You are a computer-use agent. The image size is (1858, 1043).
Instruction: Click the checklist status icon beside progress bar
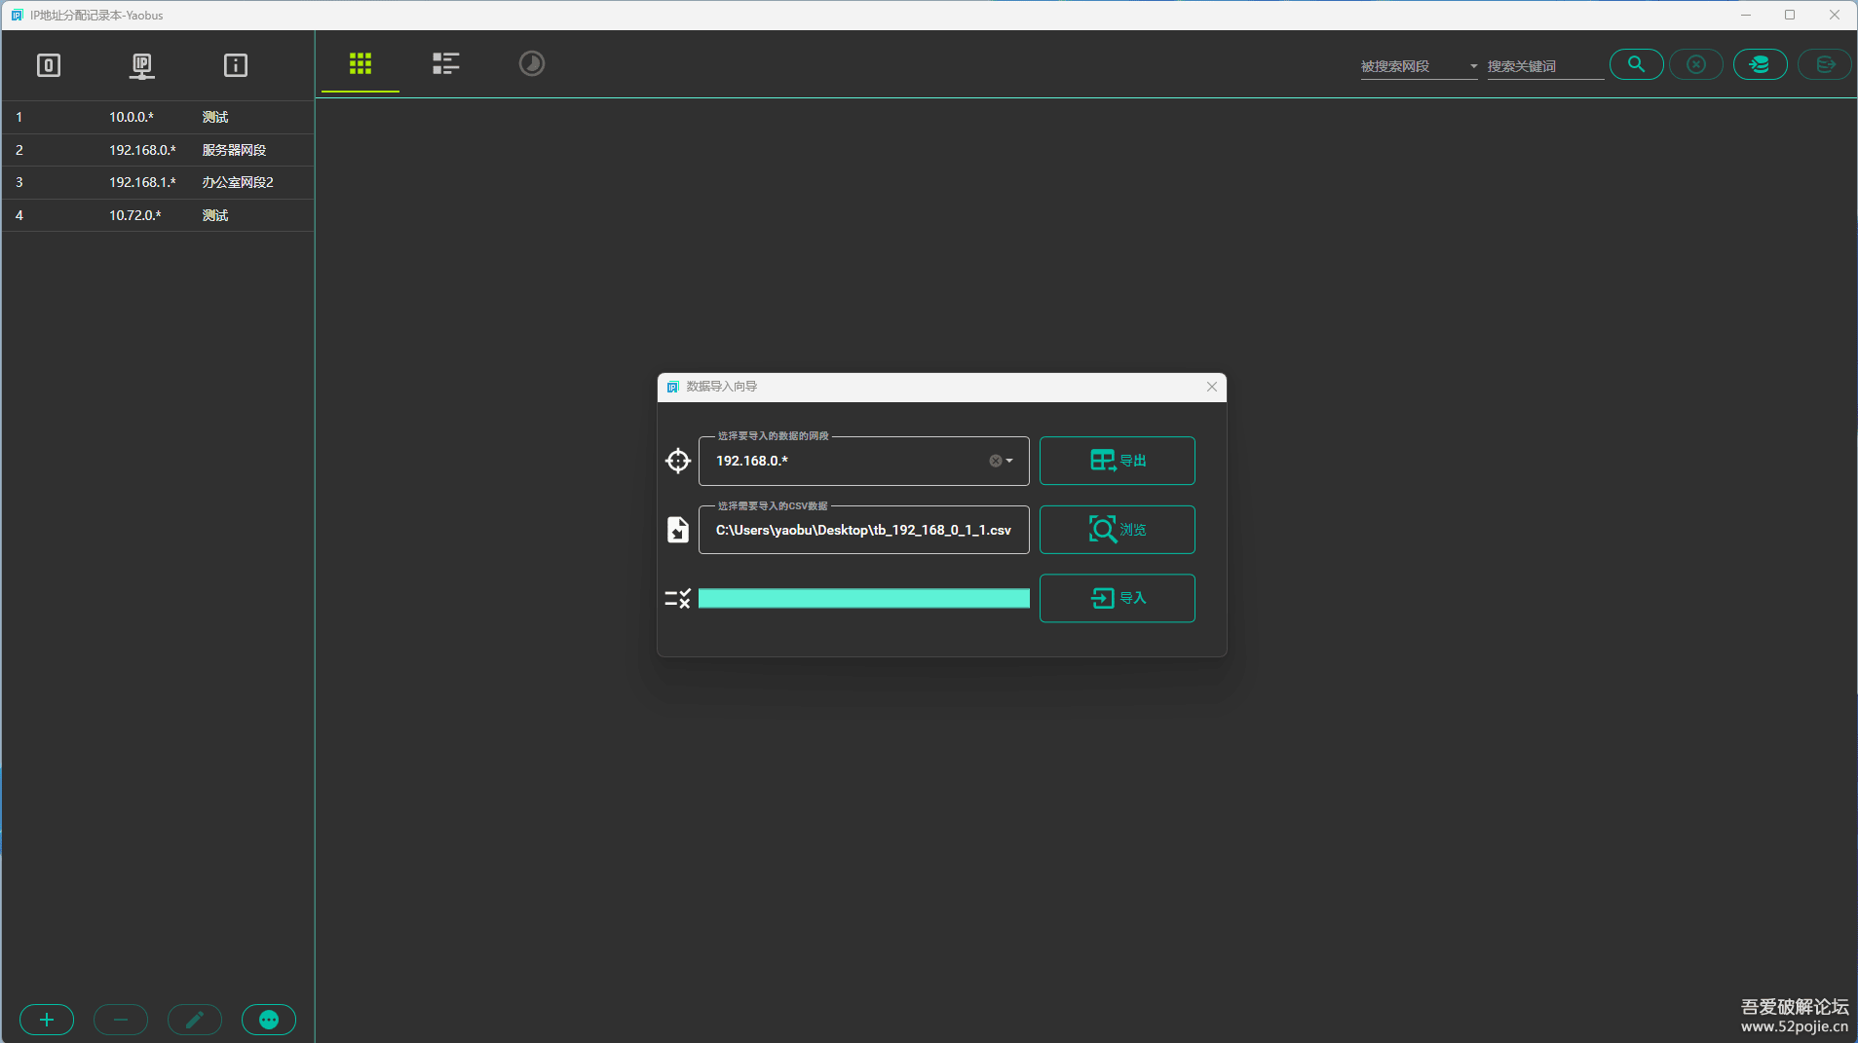coord(678,598)
